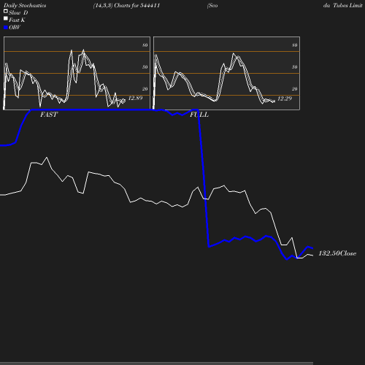
Task: Click the 50 axis label in FAST chart
Action: point(145,67)
